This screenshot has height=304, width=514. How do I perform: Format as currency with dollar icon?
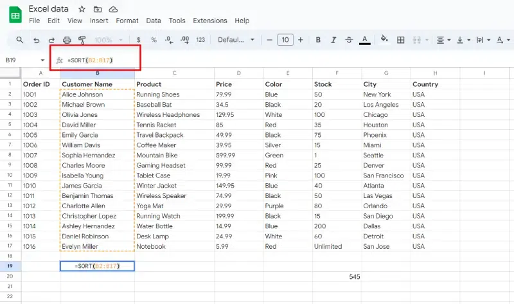[x=139, y=40]
